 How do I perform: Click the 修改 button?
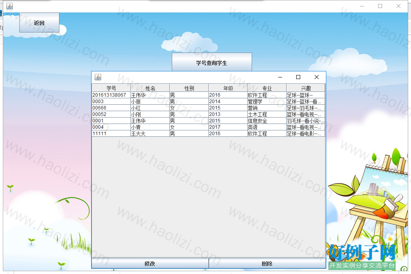150,263
